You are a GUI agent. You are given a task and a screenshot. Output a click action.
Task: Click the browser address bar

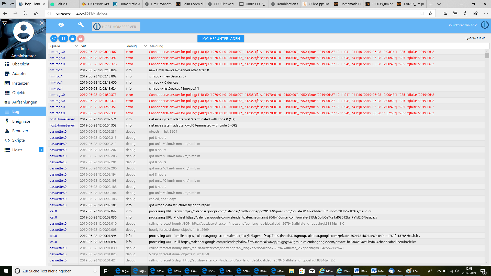click(230, 13)
